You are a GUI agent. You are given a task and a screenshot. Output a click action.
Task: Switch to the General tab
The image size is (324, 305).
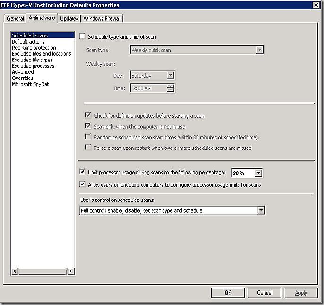pyautogui.click(x=15, y=18)
